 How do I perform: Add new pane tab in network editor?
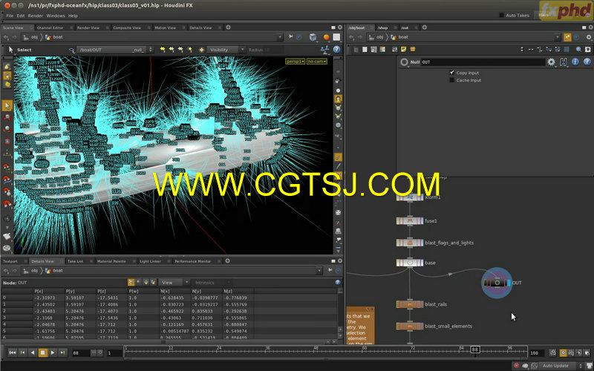[x=424, y=27]
